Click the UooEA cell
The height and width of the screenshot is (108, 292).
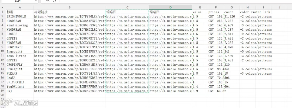tap(20, 78)
